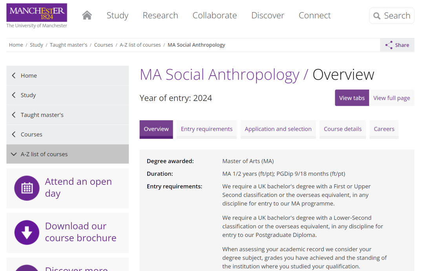Screen dimensions: 424x271
Task: Click the 'When assessing your academic record' paragraph
Action: pos(305,258)
